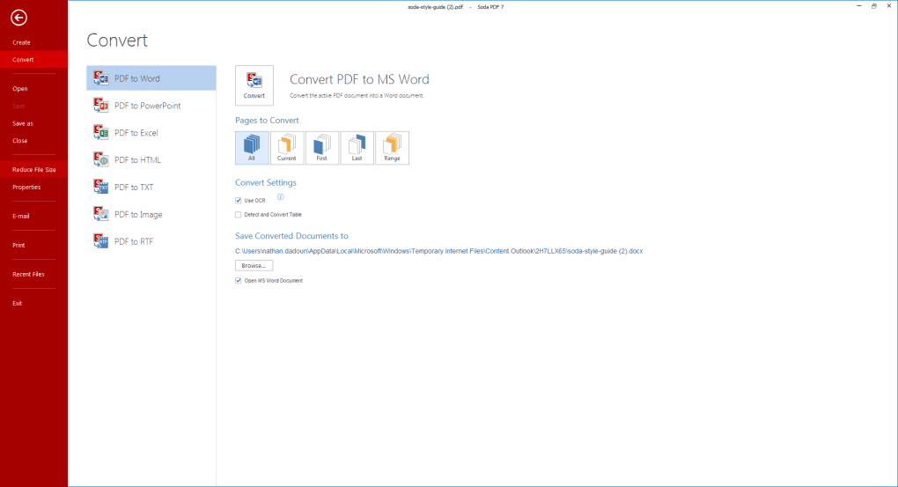Click the saved document path link
The image size is (898, 487).
(x=439, y=251)
